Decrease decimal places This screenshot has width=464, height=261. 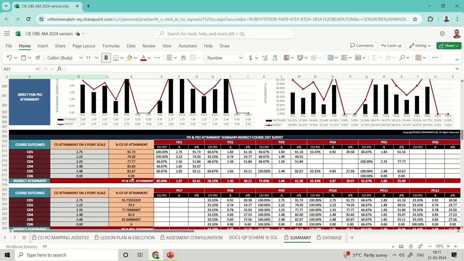(x=275, y=58)
